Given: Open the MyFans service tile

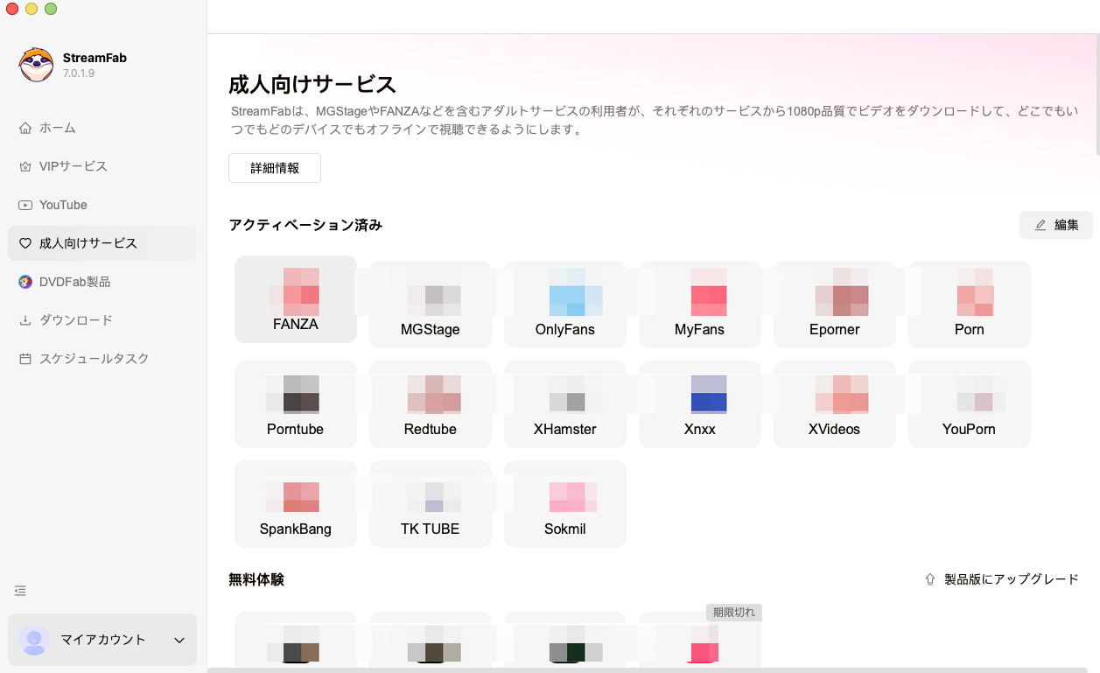Looking at the screenshot, I should (700, 305).
